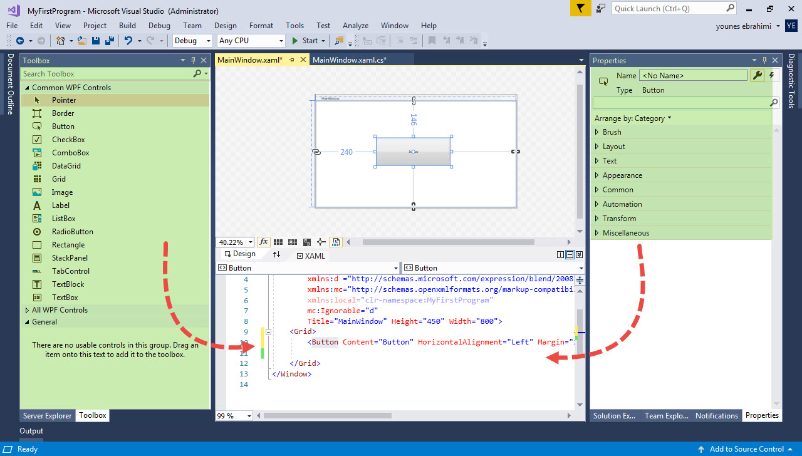Viewport: 802px width, 456px height.
Task: Click Add to Source Control in status bar
Action: pyautogui.click(x=746, y=449)
